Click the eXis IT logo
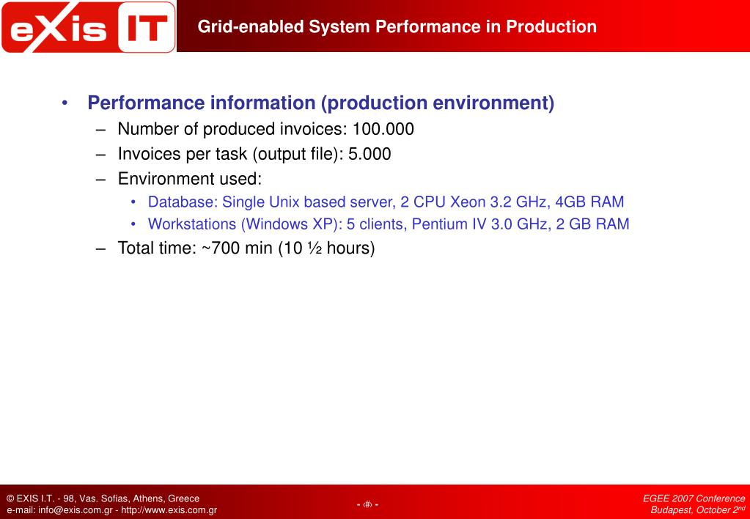This screenshot has height=519, width=750. point(89,27)
